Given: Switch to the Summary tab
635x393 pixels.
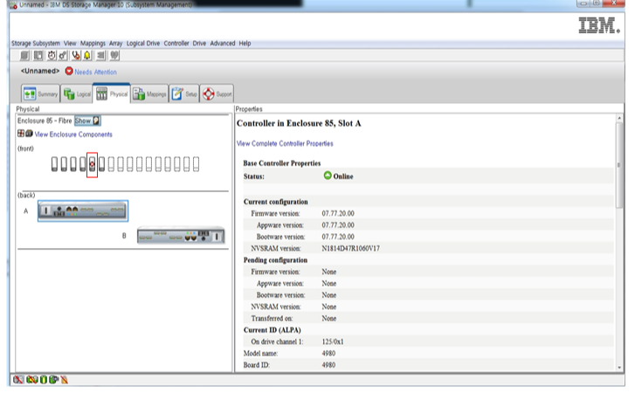Looking at the screenshot, I should point(40,94).
